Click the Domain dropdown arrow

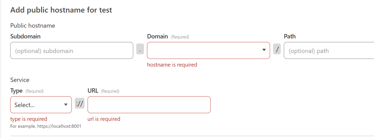tap(264, 50)
